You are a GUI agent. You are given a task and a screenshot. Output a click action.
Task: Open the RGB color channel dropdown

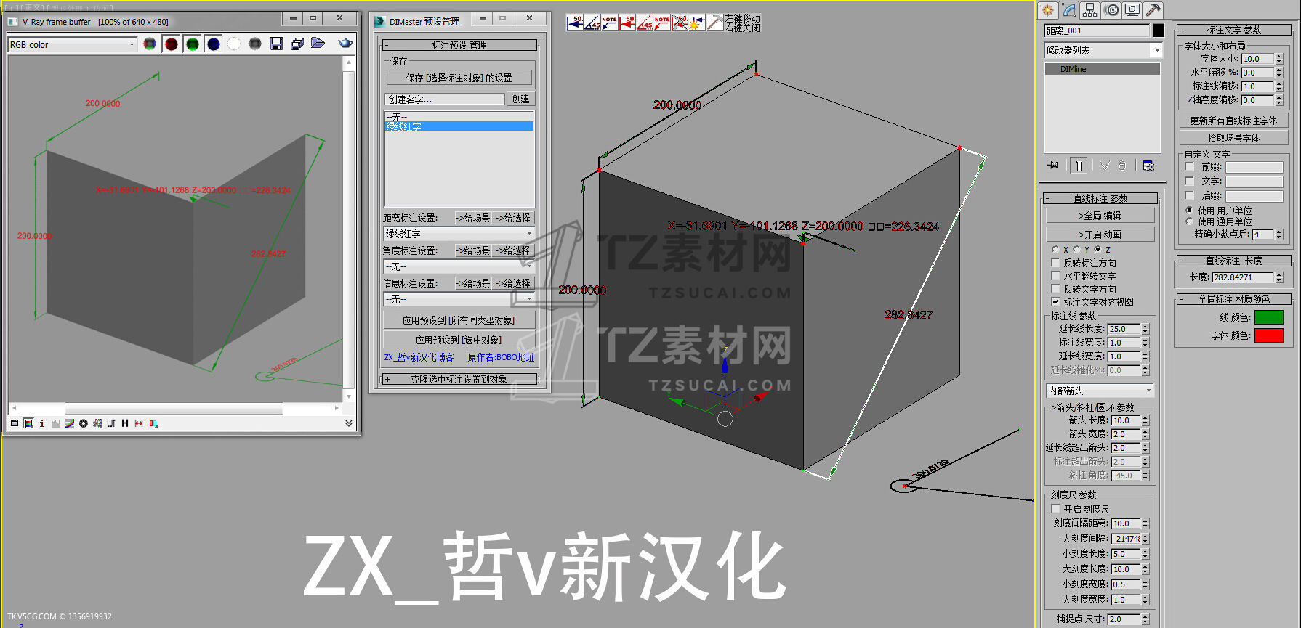point(73,44)
